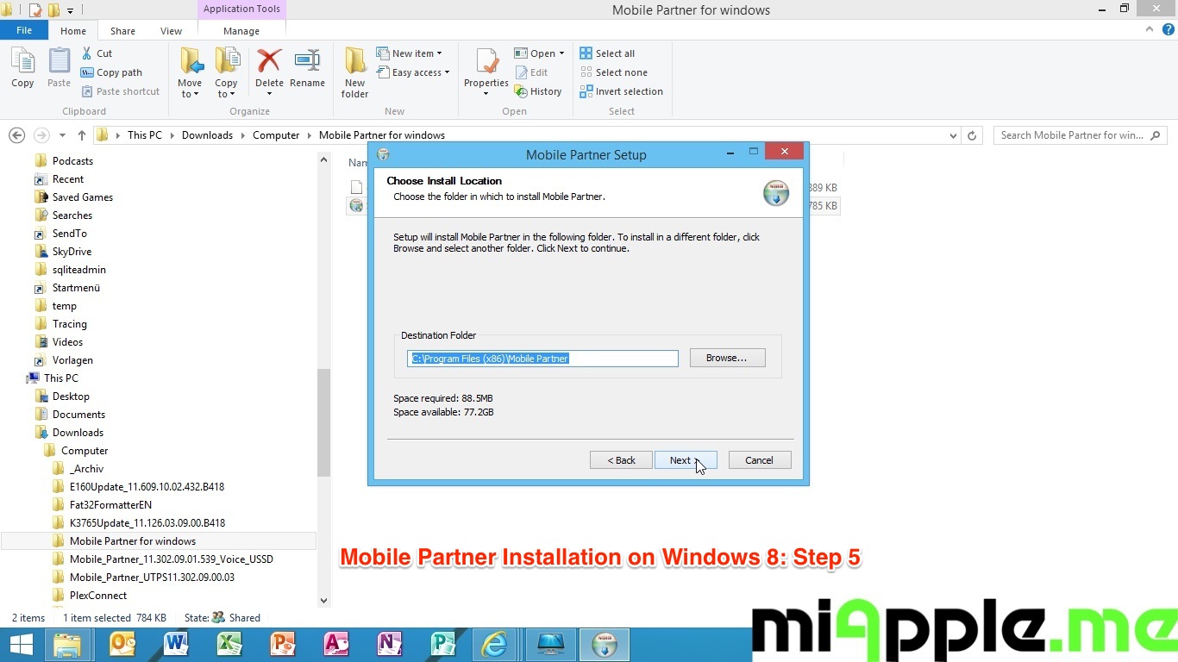Click the Browse... button for destination folder
Screen dimensions: 1178x662
[727, 358]
